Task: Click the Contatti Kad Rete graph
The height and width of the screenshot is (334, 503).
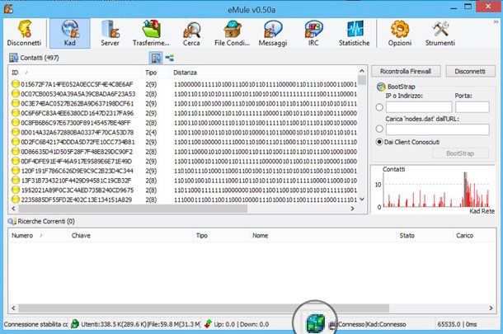Action: click(433, 190)
